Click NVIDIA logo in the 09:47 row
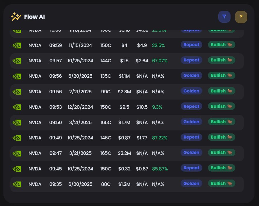 coord(17,153)
